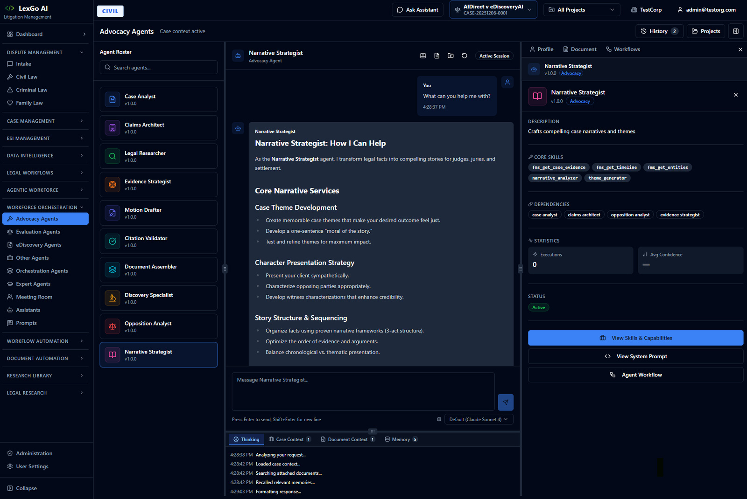This screenshot has height=499, width=747.
Task: Click the Narrative Strategist book icon in roster
Action: pos(113,355)
